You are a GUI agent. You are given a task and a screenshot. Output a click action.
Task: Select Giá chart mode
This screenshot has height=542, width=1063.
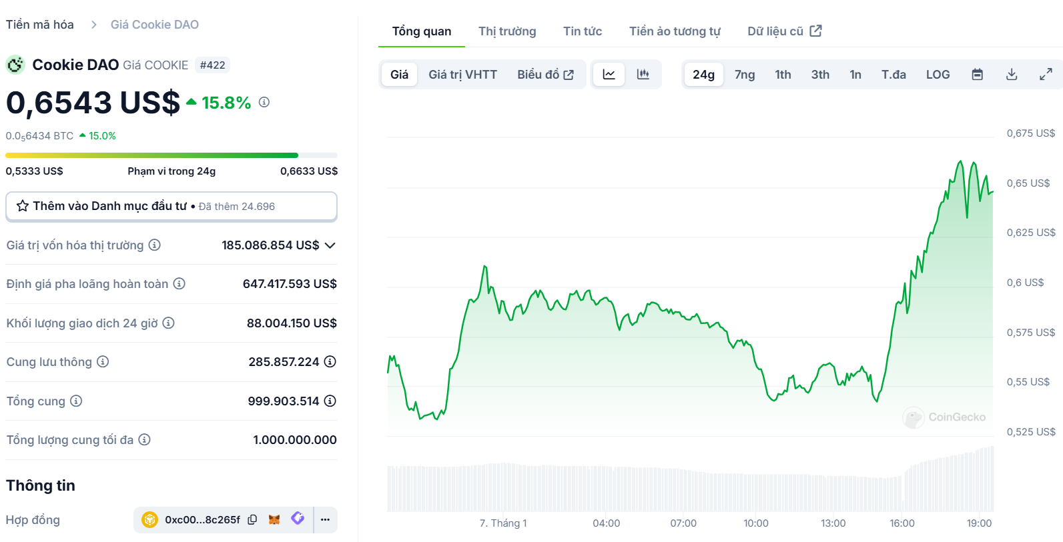[x=400, y=75]
